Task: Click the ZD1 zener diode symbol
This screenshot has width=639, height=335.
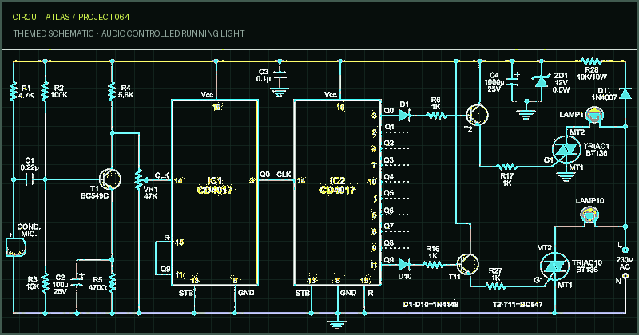Action: point(542,81)
